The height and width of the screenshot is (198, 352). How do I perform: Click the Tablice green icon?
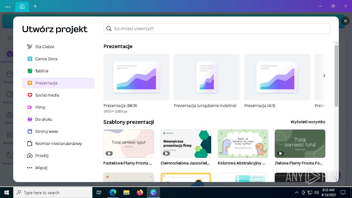pos(30,71)
